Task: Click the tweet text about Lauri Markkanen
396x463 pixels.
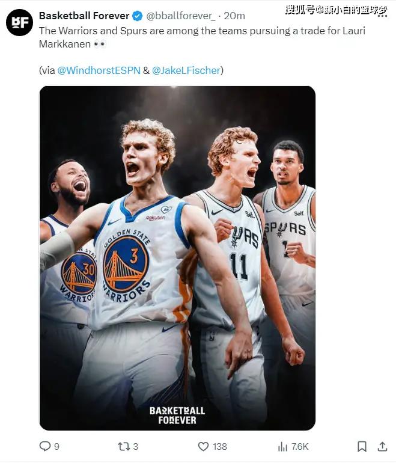Action: 202,37
